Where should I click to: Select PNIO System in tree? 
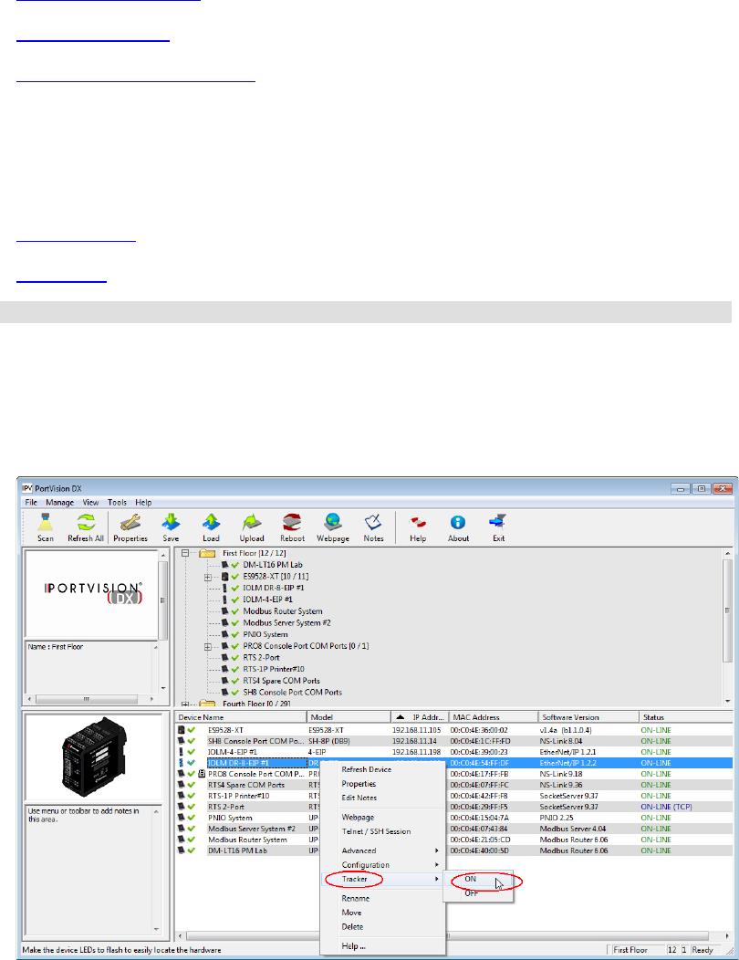[x=265, y=634]
